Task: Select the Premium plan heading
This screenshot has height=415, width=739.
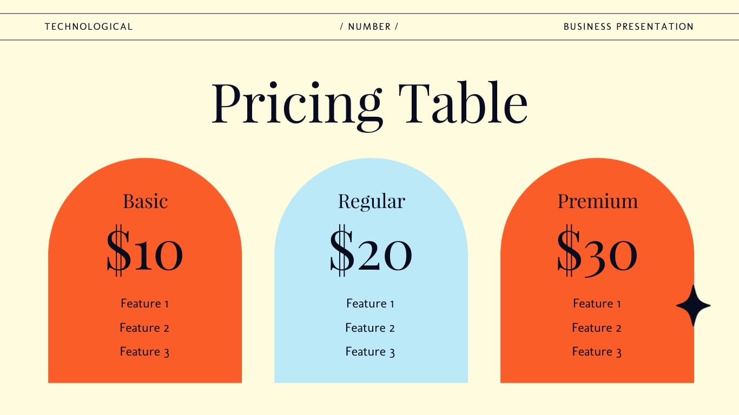Action: click(597, 201)
